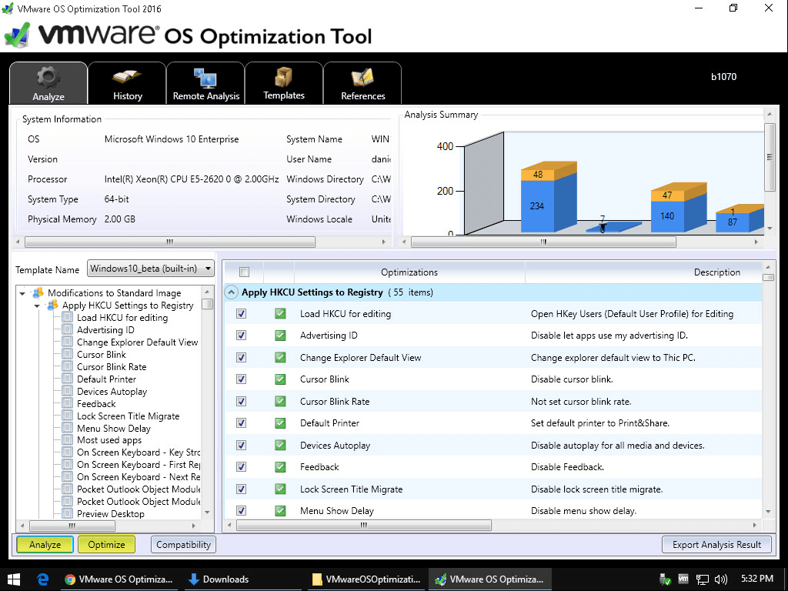Uncheck the Menu Show Delay row checkbox

(x=241, y=511)
